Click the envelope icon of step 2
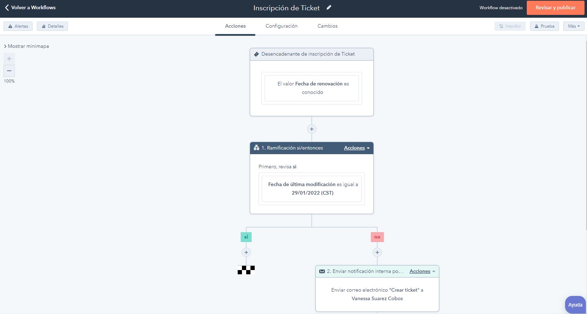This screenshot has width=587, height=314. (322, 271)
